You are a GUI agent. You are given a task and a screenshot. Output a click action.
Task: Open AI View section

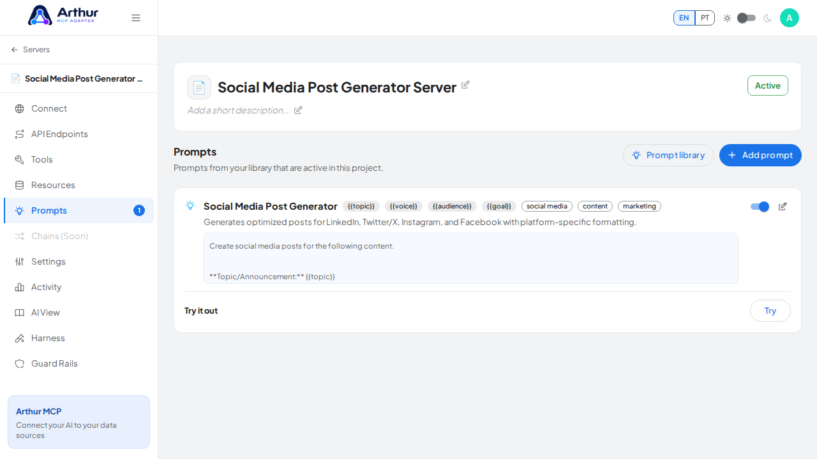79,312
